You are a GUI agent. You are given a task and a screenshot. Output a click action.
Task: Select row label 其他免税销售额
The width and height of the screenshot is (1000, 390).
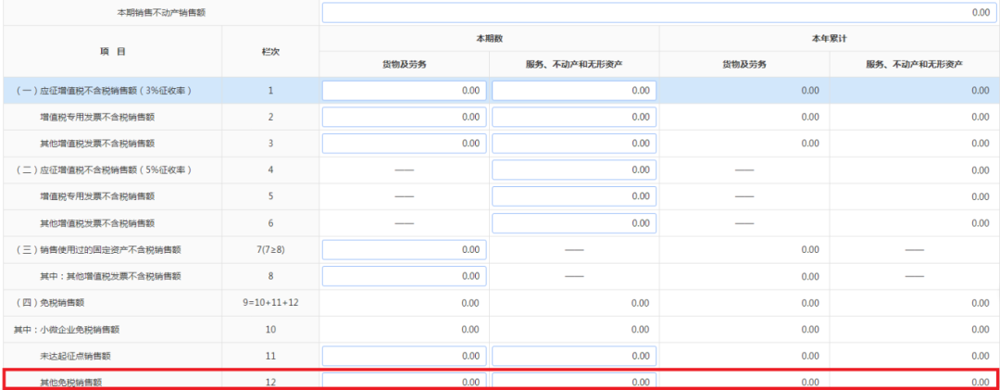point(70,383)
